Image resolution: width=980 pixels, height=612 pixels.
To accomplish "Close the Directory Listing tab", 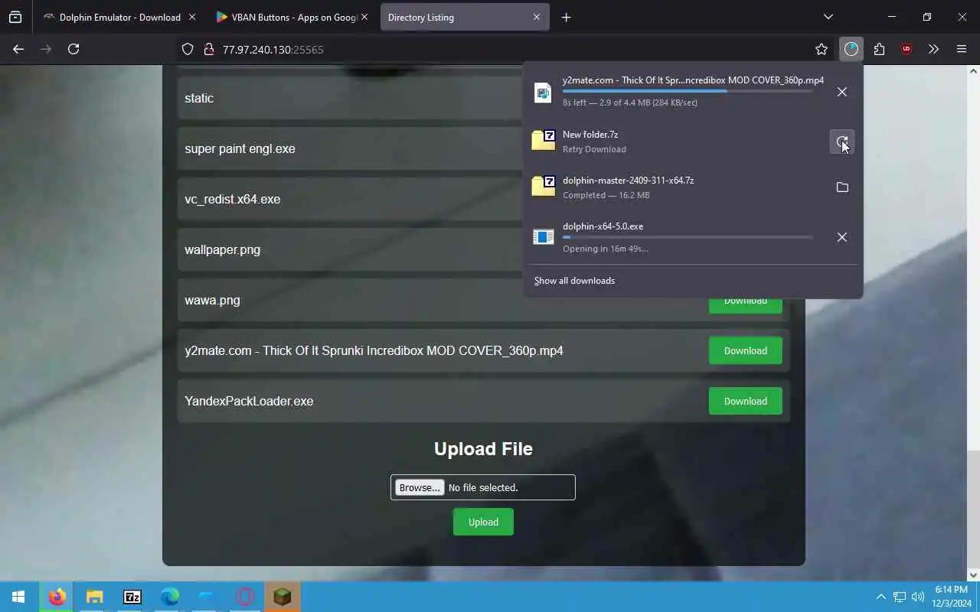I will tap(537, 17).
